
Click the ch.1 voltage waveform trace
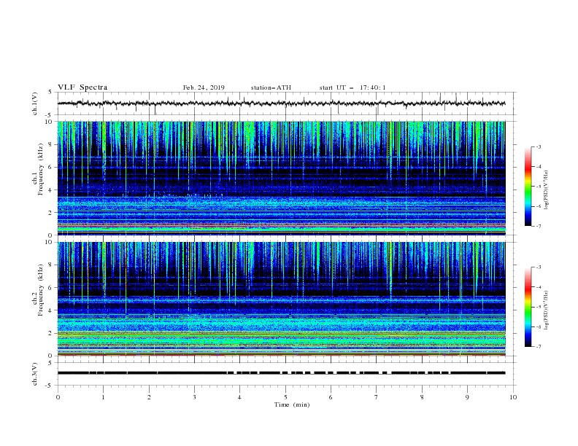(x=281, y=103)
